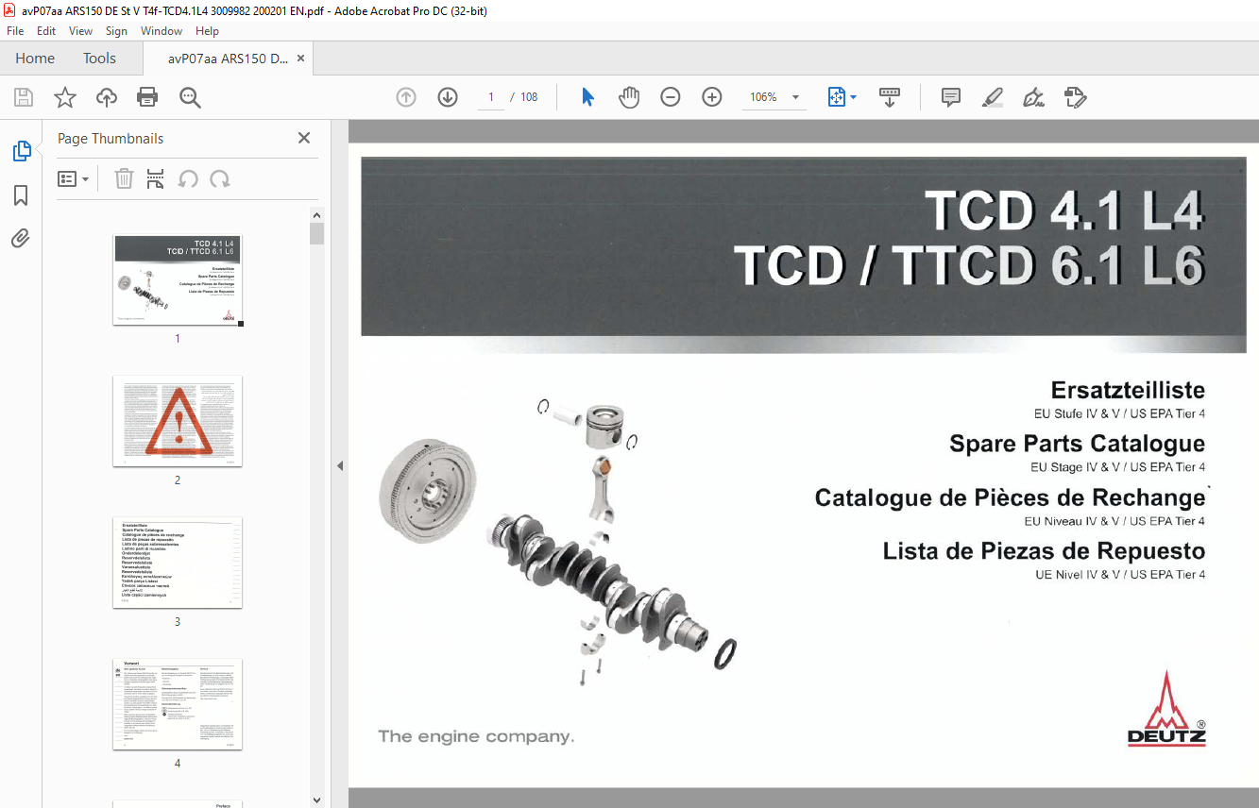Screen dimensions: 1259x808
Task: Open the View menu
Action: pyautogui.click(x=81, y=31)
